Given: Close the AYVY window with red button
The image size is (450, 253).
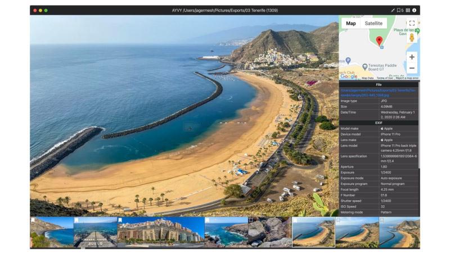Looking at the screenshot, I should 35,10.
